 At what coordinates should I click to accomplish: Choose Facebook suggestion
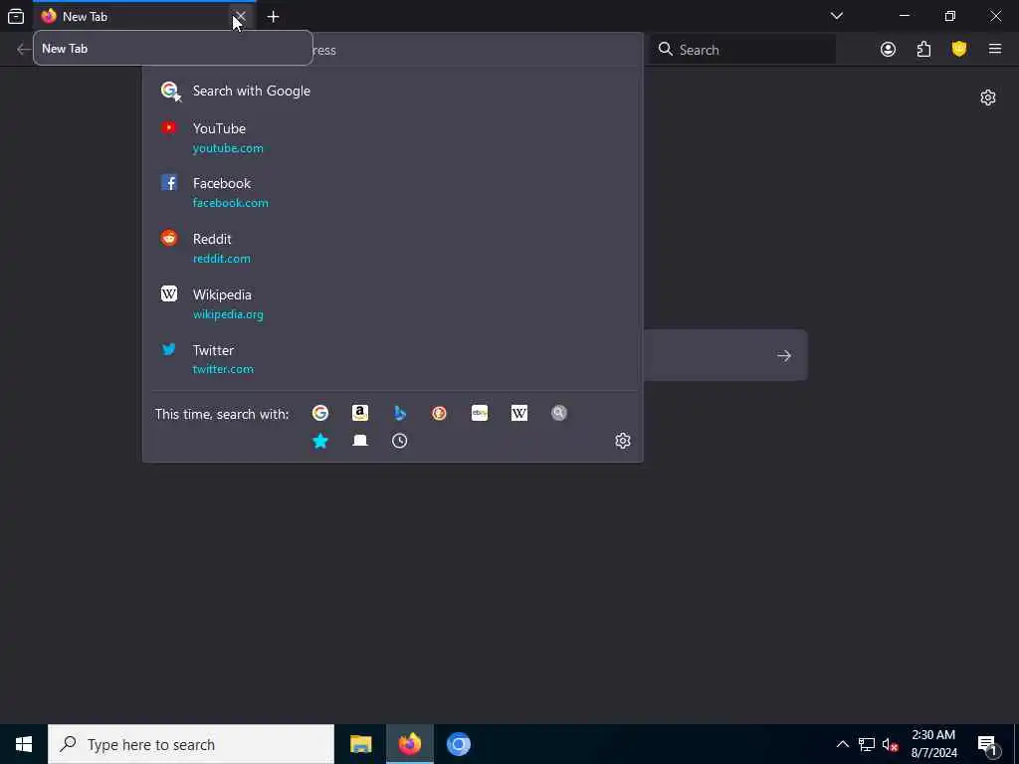pos(392,193)
